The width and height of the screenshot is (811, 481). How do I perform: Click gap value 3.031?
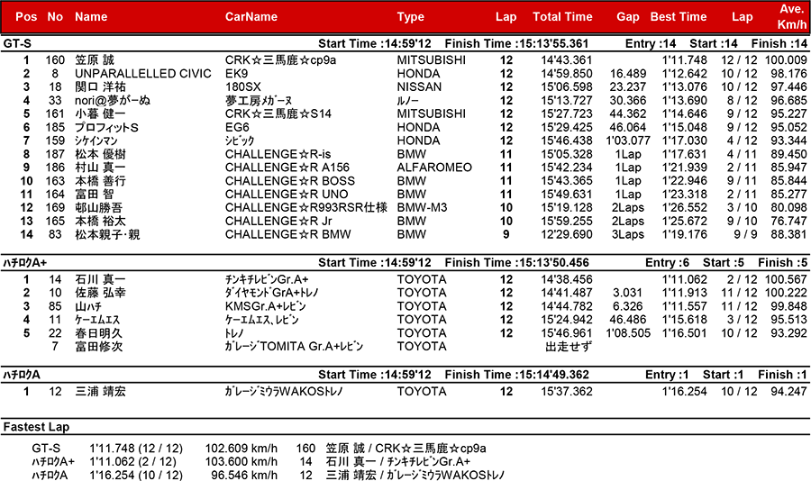pos(627,293)
